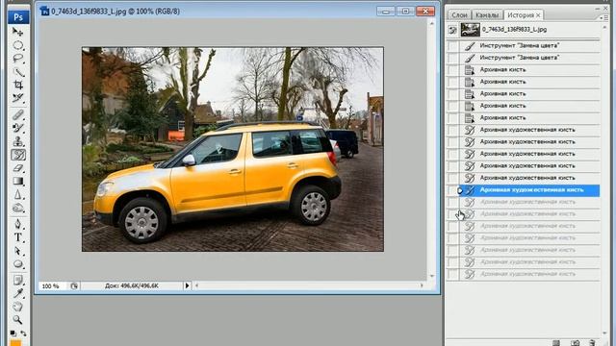Switch to the Каналы tab

pyautogui.click(x=487, y=15)
